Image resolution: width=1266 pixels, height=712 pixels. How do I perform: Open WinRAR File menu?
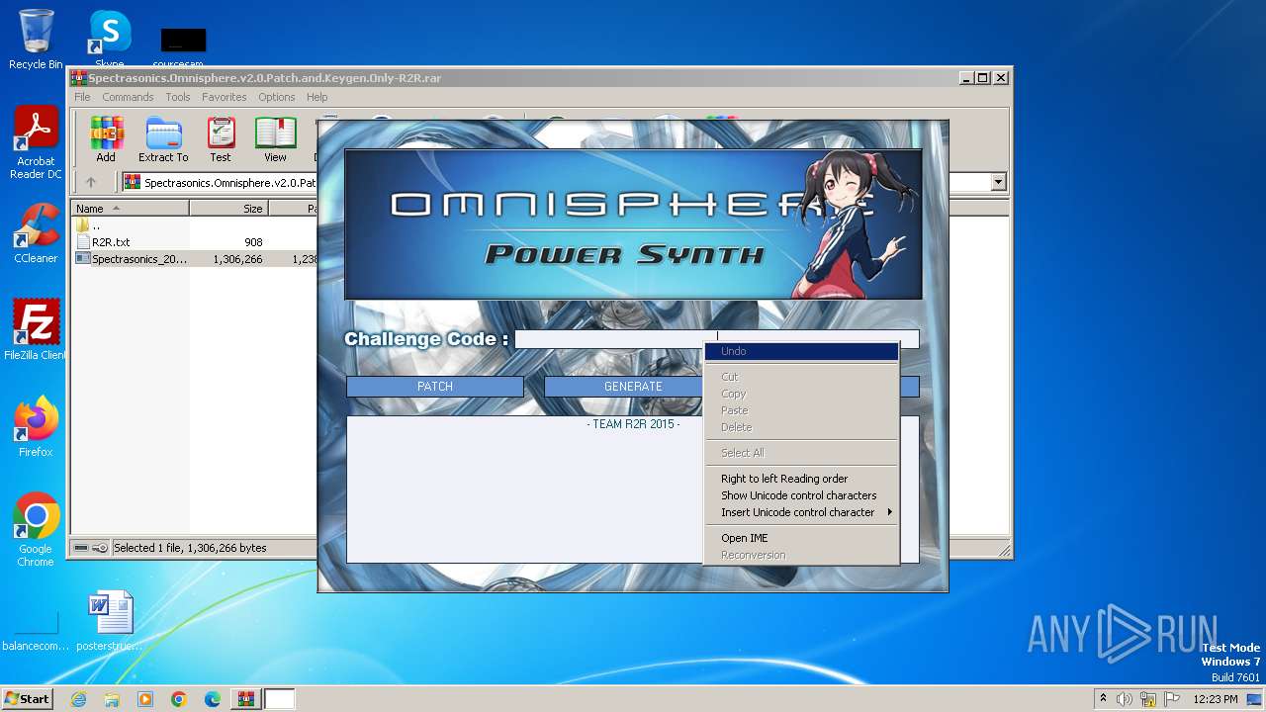82,97
